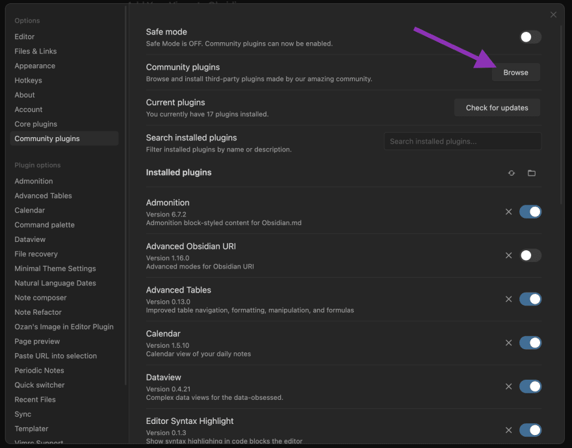Image resolution: width=572 pixels, height=448 pixels.
Task: Click "Version 0.4.21" text
Action: 168,389
